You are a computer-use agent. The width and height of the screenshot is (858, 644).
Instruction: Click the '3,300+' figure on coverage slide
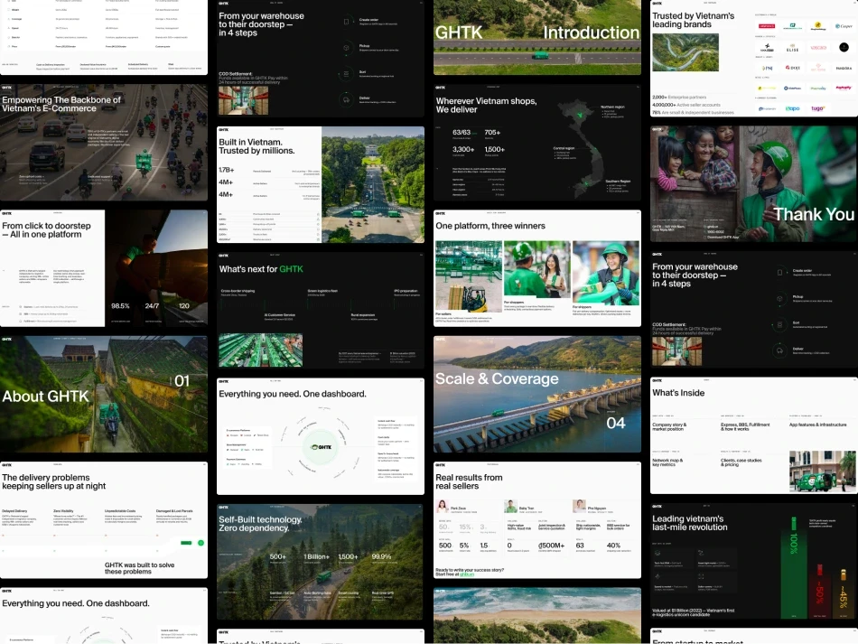pos(463,149)
